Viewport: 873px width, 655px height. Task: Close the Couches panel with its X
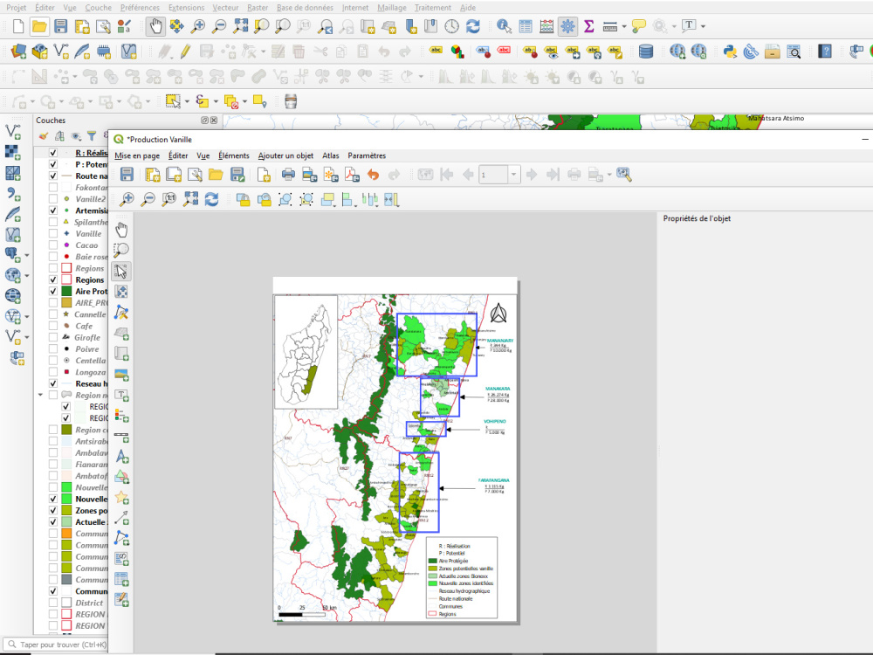213,121
